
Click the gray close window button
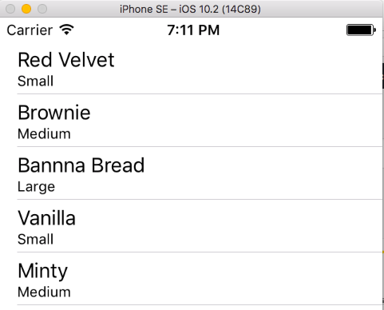tap(10, 9)
